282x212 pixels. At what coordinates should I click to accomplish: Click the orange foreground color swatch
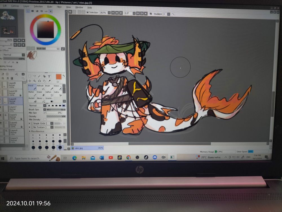59,77
